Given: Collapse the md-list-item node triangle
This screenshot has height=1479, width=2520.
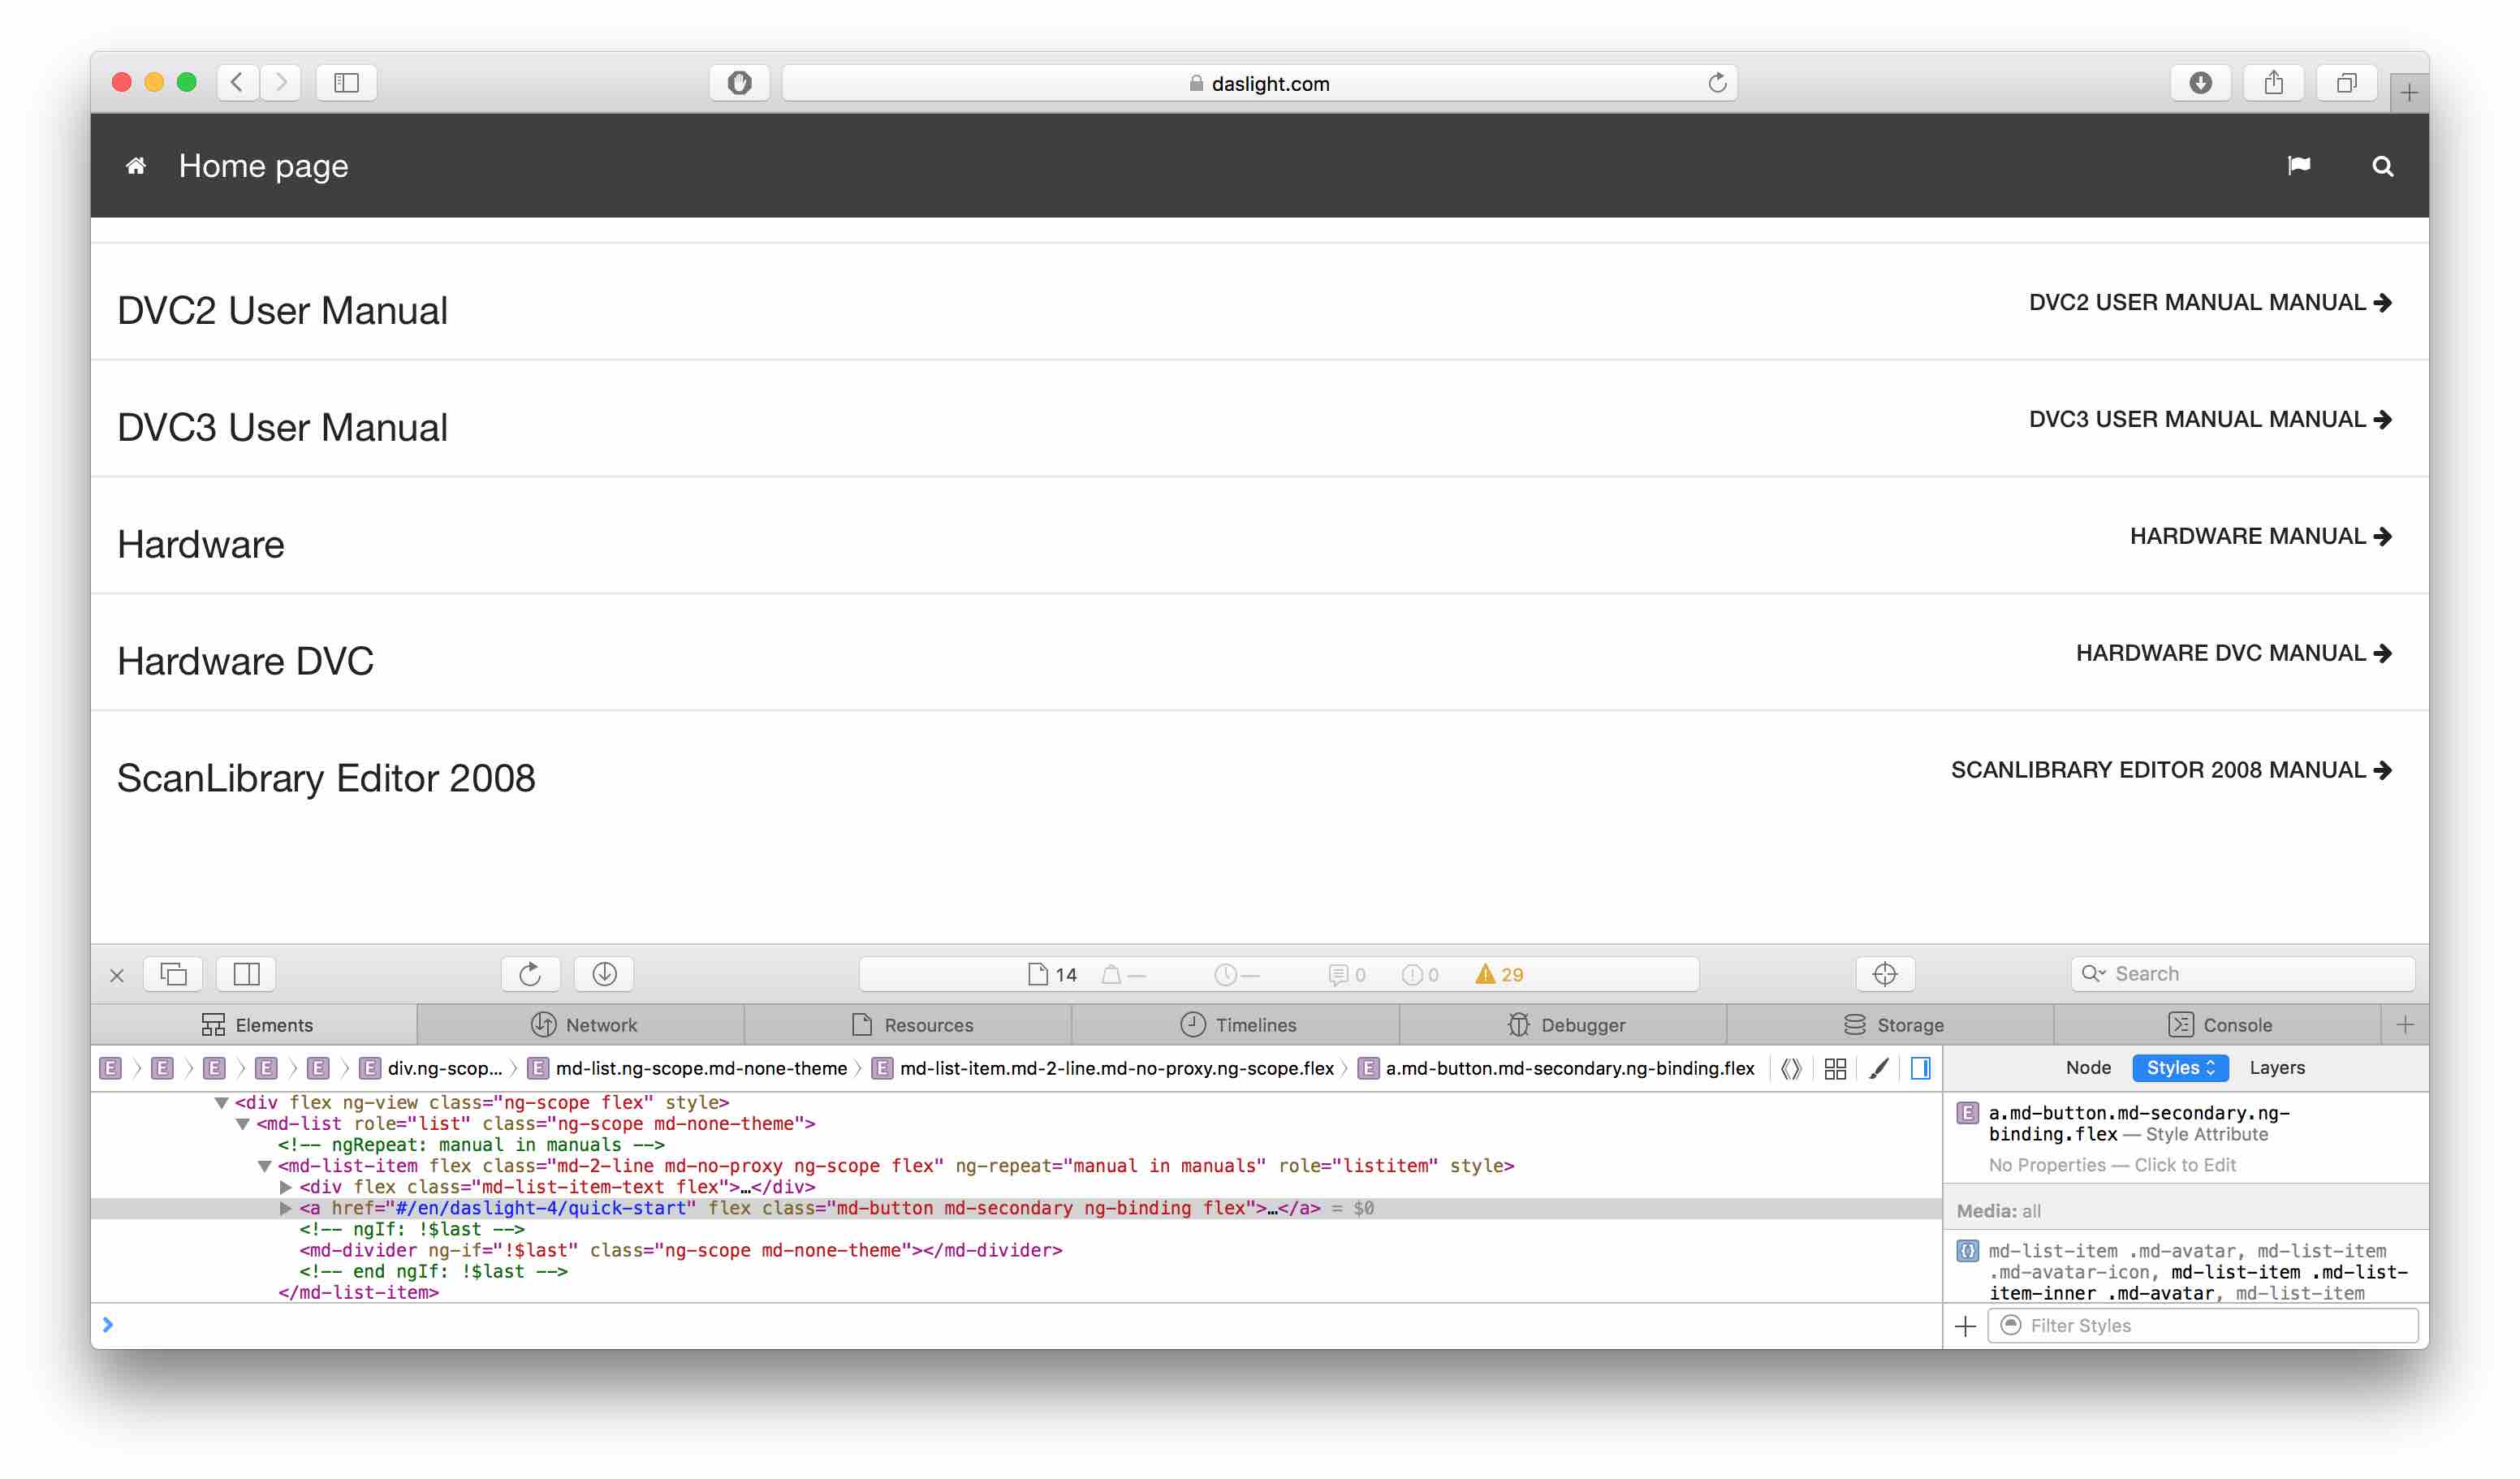Looking at the screenshot, I should tap(265, 1166).
